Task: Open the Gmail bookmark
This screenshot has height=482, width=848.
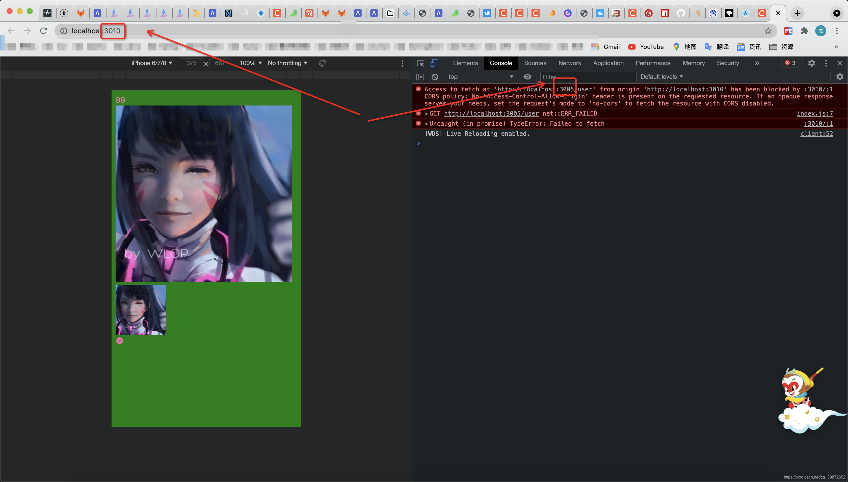Action: pyautogui.click(x=605, y=47)
